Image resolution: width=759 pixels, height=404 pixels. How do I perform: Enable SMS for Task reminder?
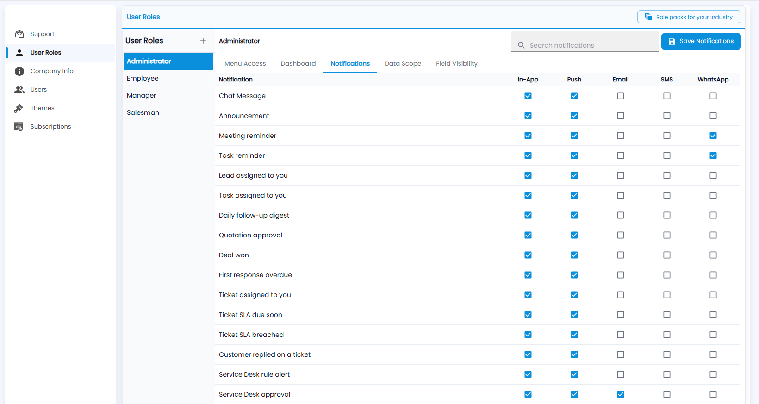[667, 155]
